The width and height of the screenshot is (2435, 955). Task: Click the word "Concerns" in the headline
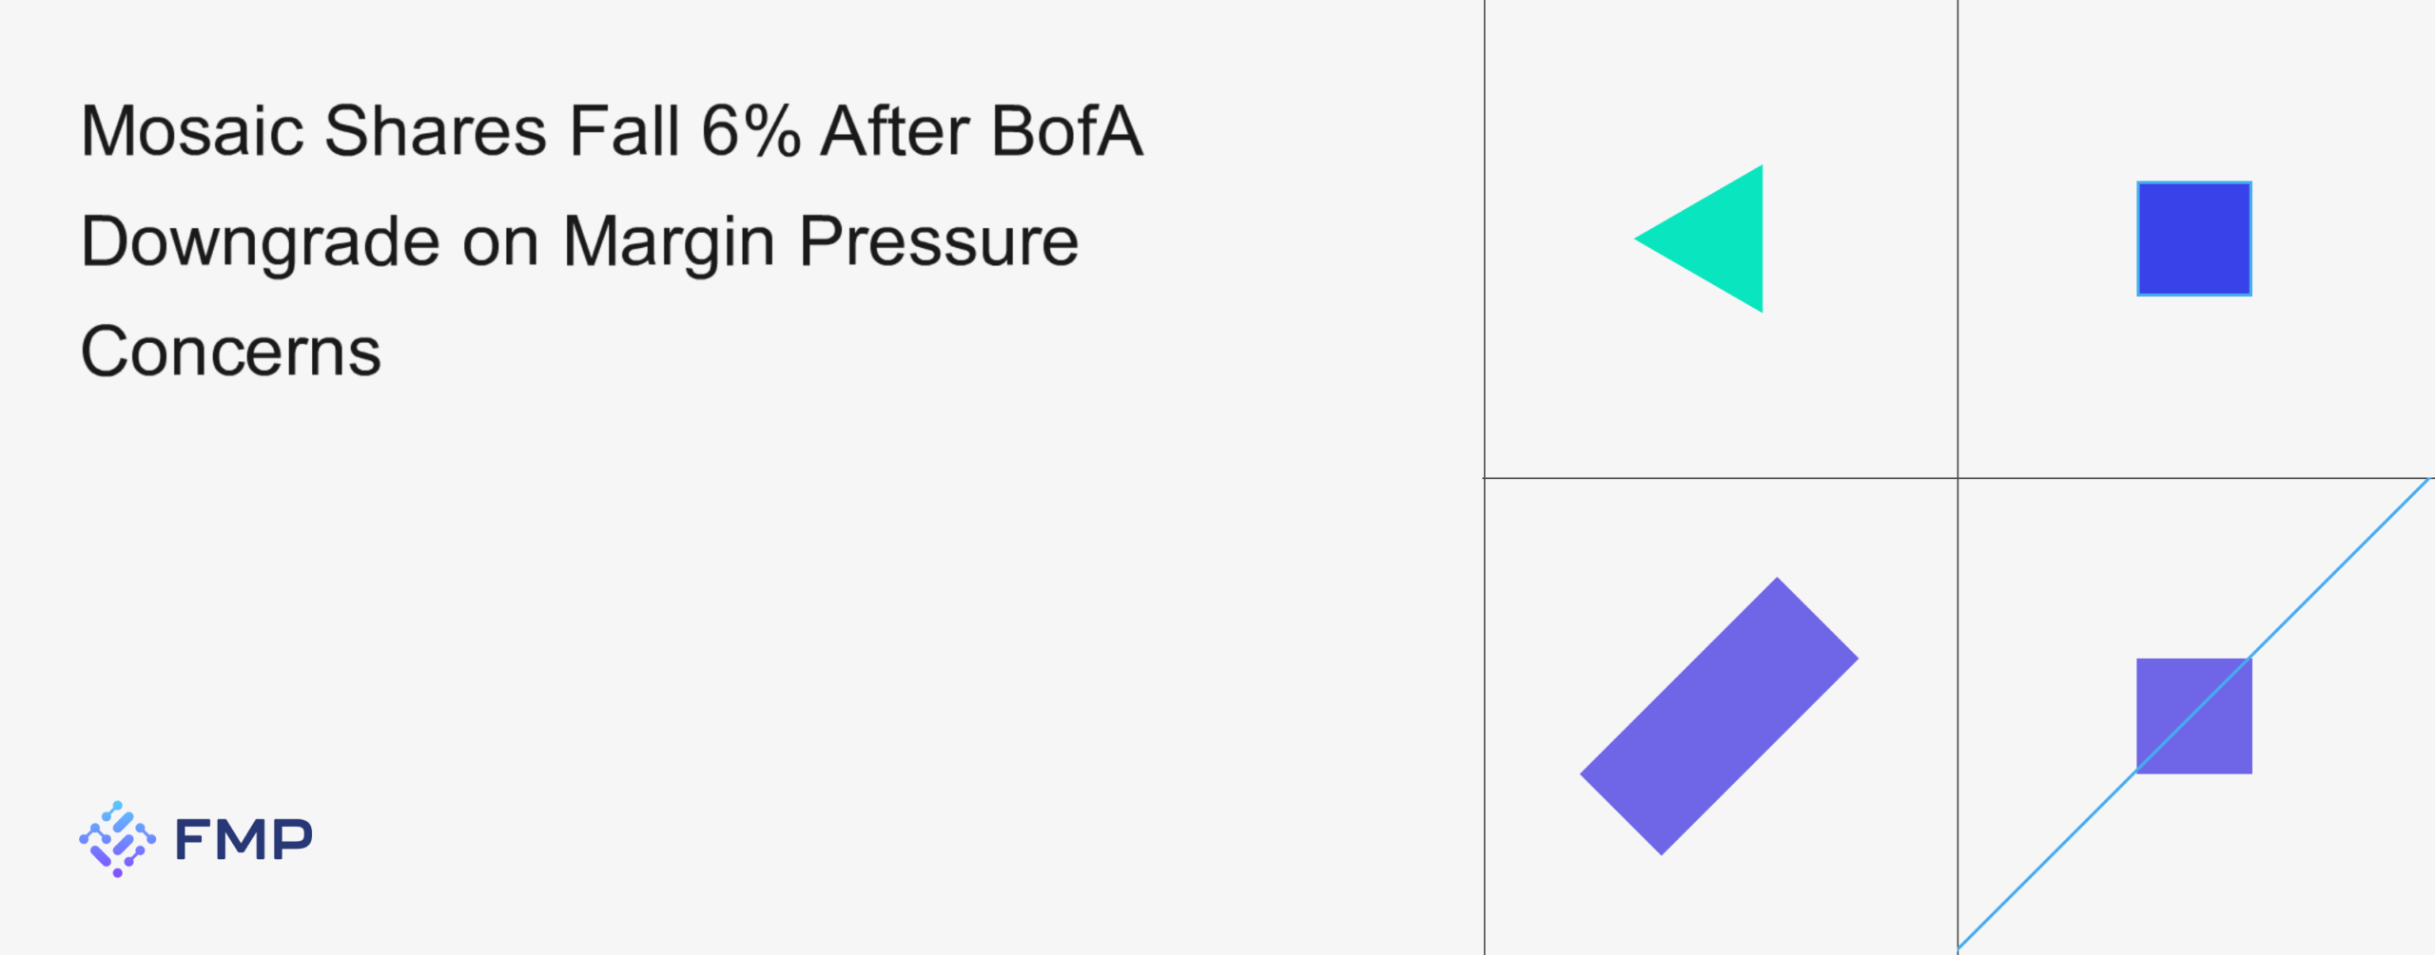click(x=230, y=352)
